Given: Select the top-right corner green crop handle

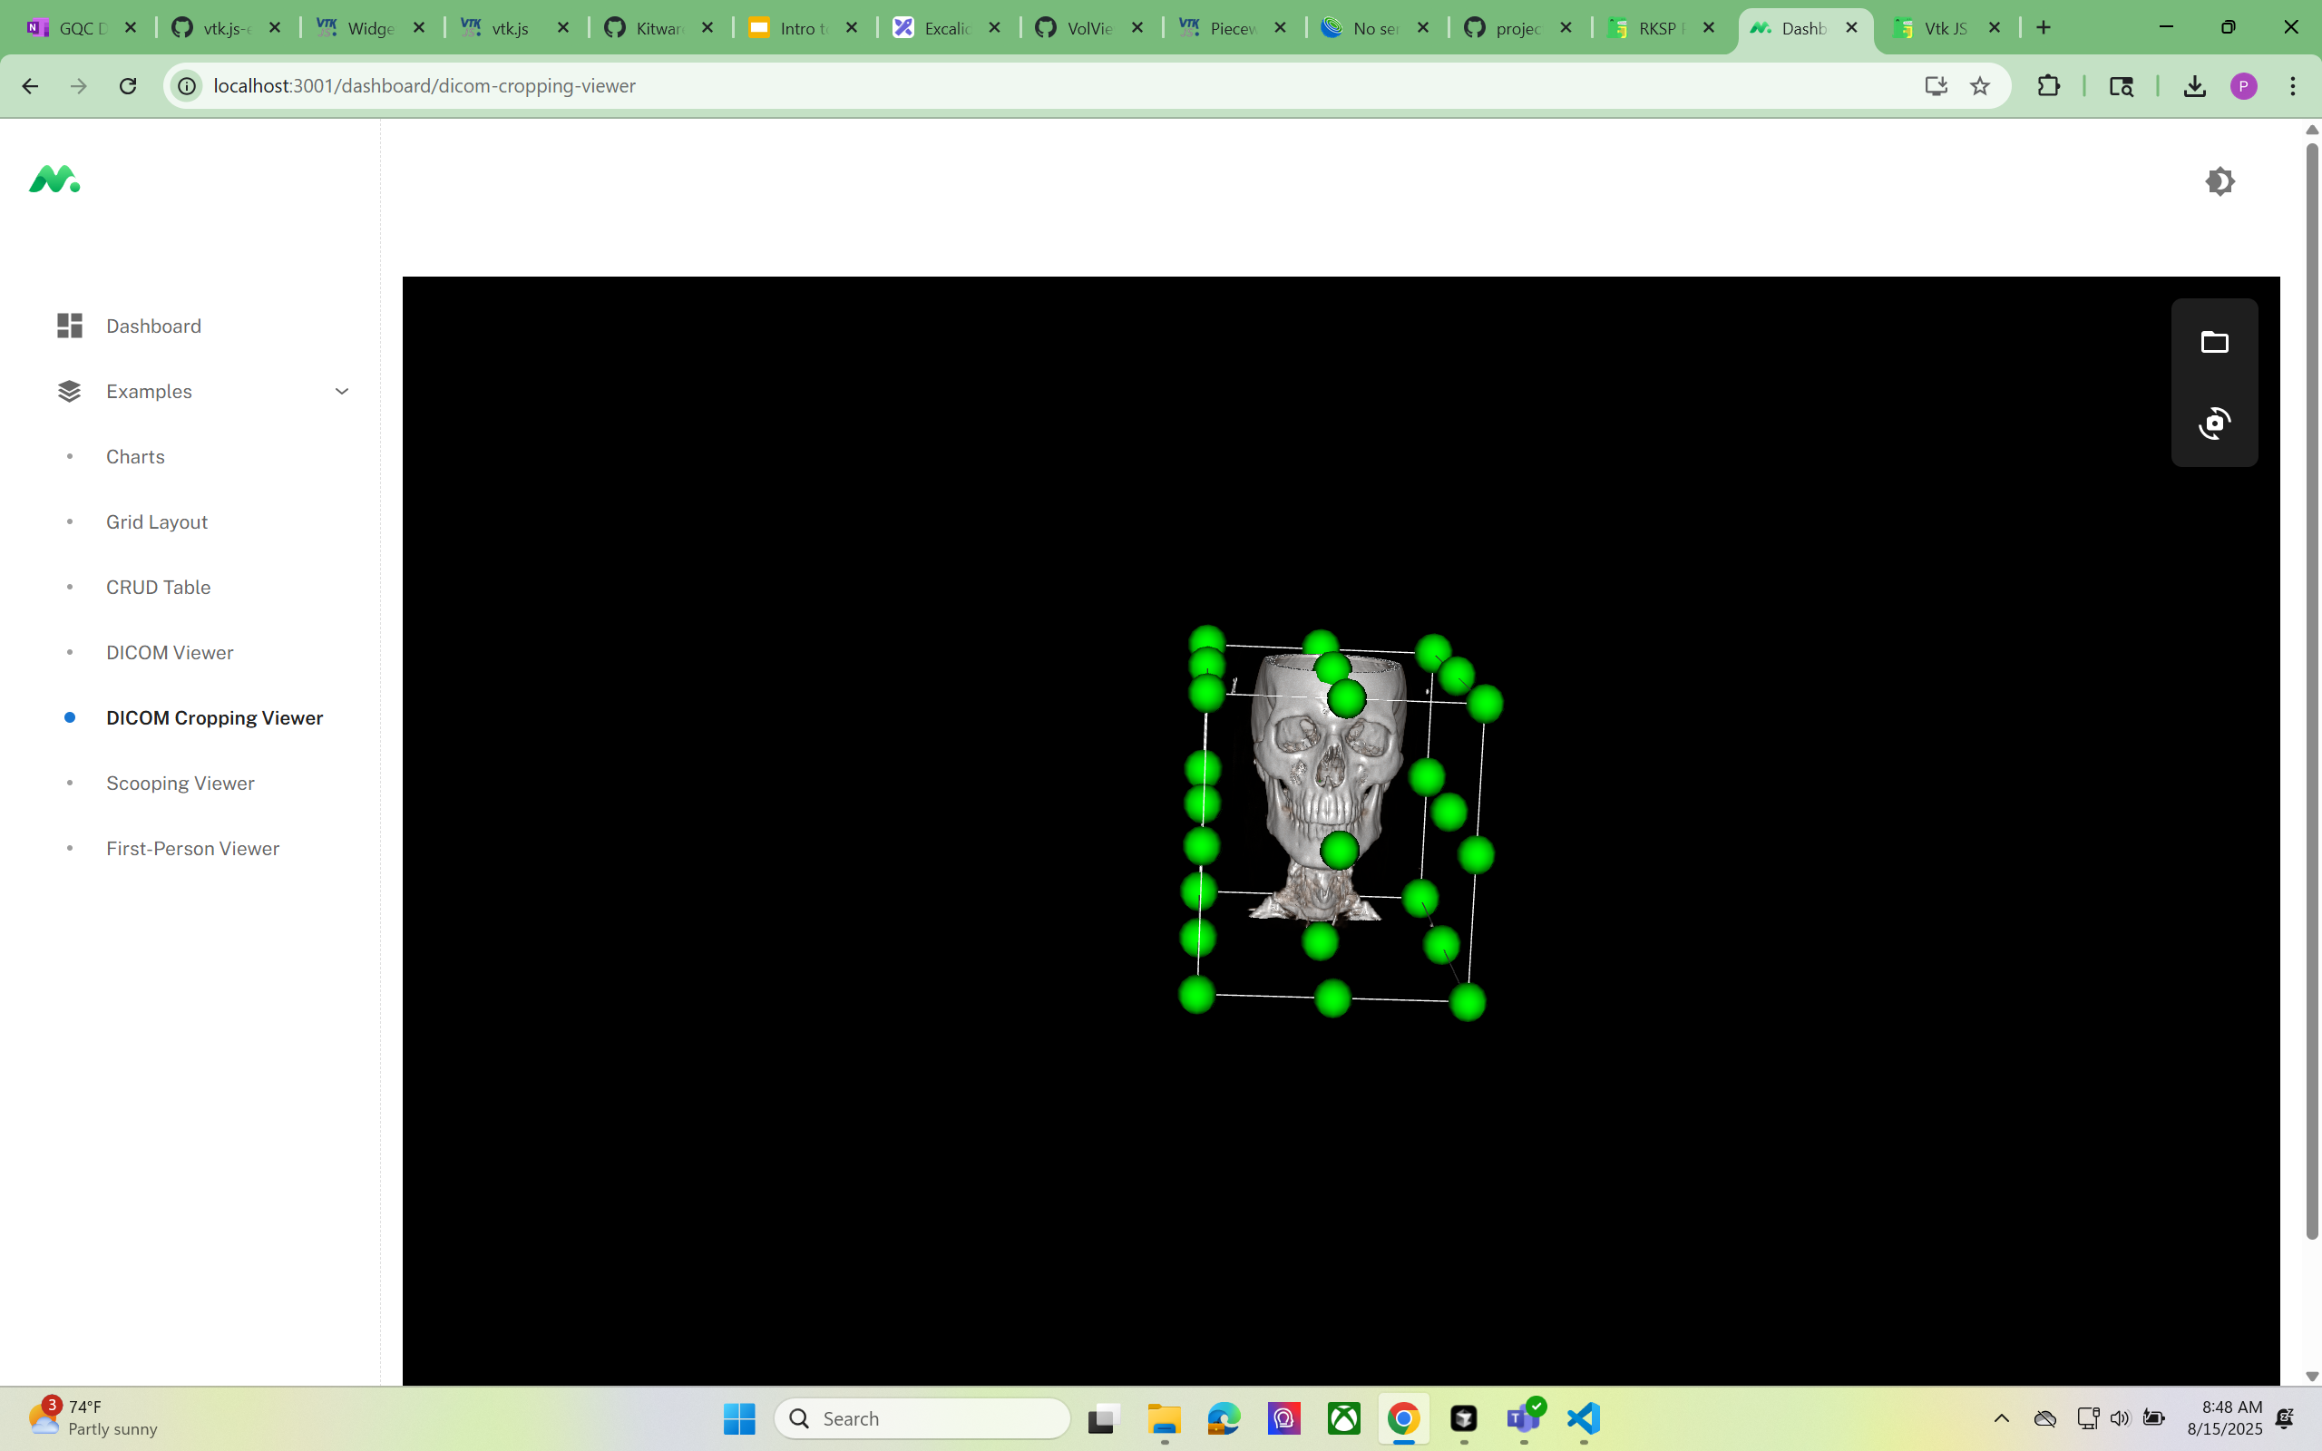Looking at the screenshot, I should pyautogui.click(x=1484, y=704).
